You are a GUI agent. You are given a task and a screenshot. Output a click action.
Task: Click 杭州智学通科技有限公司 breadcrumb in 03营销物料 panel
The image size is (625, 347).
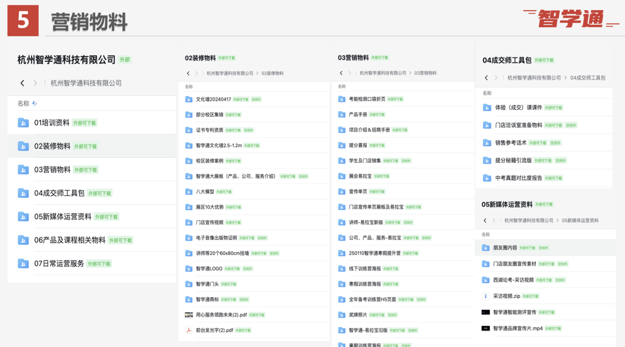coord(383,73)
